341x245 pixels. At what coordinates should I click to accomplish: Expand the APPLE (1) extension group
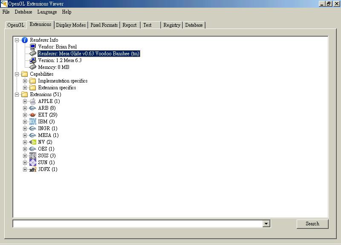[25, 101]
